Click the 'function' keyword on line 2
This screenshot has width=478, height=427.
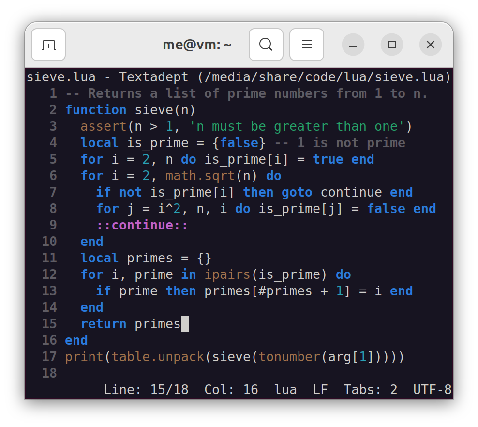pyautogui.click(x=96, y=110)
